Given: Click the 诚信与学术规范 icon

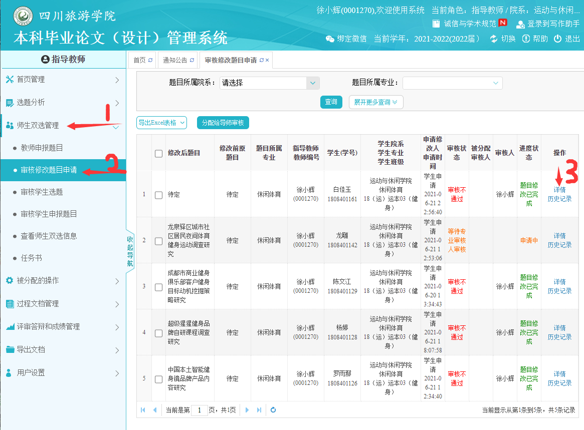Looking at the screenshot, I should (436, 24).
